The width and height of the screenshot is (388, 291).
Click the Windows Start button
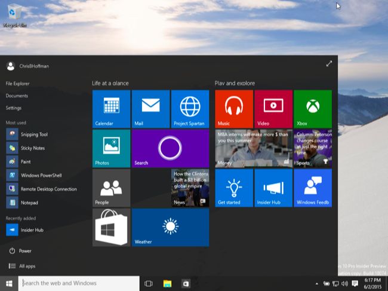pyautogui.click(x=9, y=283)
